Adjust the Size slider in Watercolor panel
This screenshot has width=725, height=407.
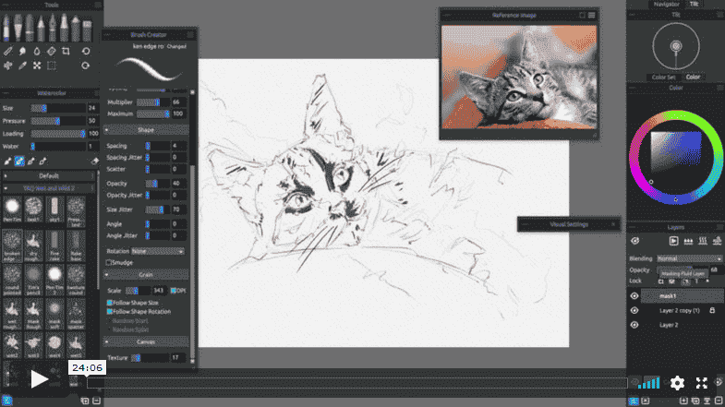click(x=58, y=108)
